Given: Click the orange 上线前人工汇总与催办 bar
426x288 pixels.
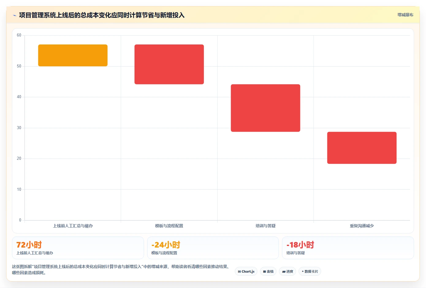Looking at the screenshot, I should pyautogui.click(x=73, y=55).
